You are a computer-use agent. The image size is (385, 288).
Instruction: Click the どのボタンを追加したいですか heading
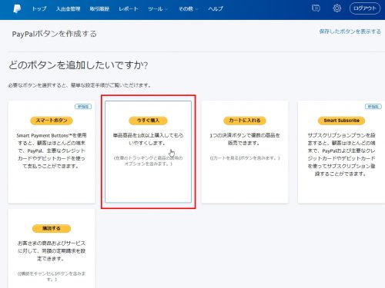click(79, 65)
